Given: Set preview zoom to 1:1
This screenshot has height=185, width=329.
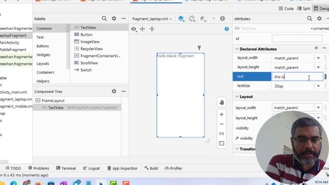Looking at the screenshot, I should coord(222,134).
